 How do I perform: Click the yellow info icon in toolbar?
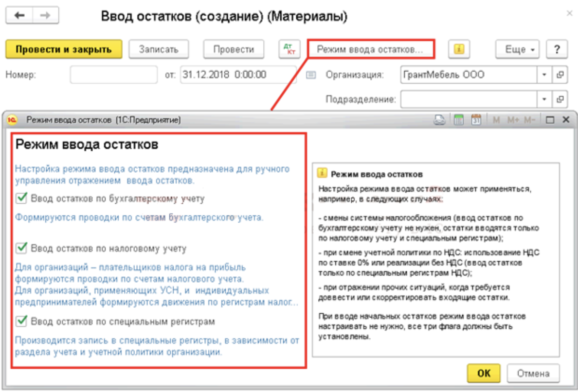[x=459, y=49]
